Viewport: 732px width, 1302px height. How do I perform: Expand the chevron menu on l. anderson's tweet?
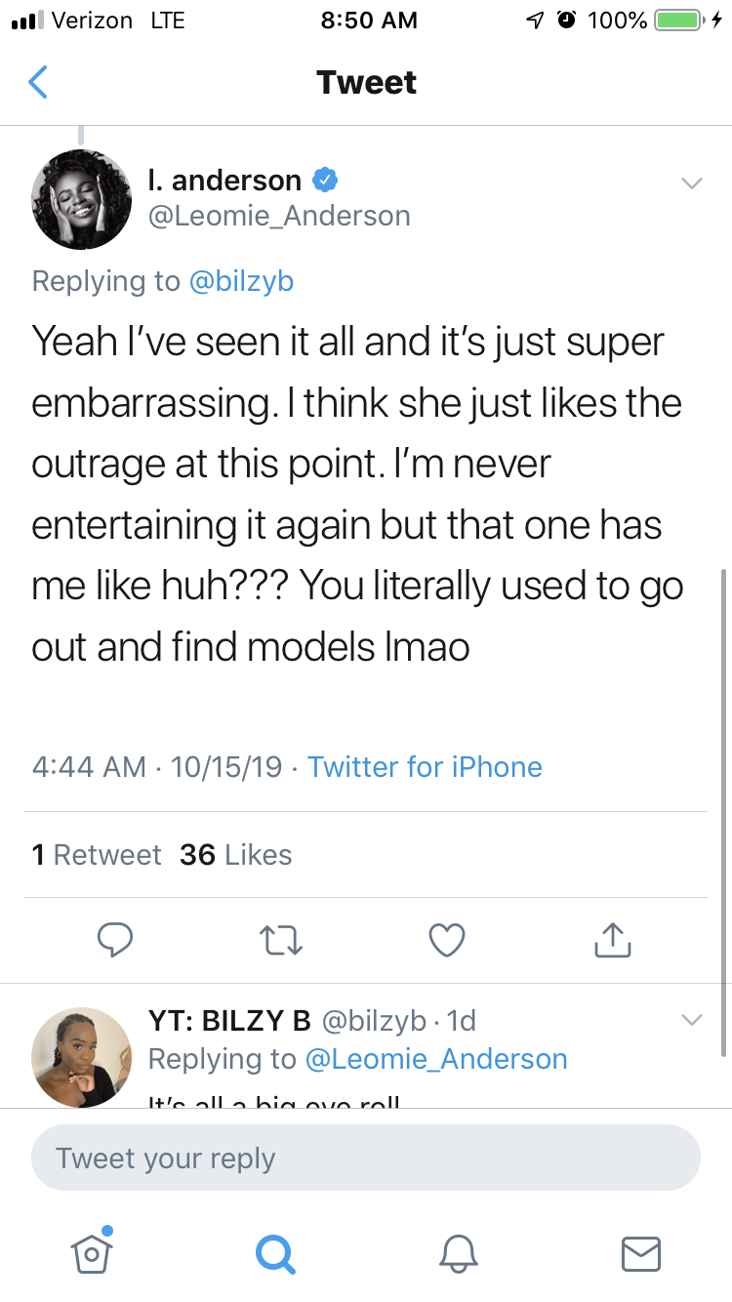coord(691,183)
